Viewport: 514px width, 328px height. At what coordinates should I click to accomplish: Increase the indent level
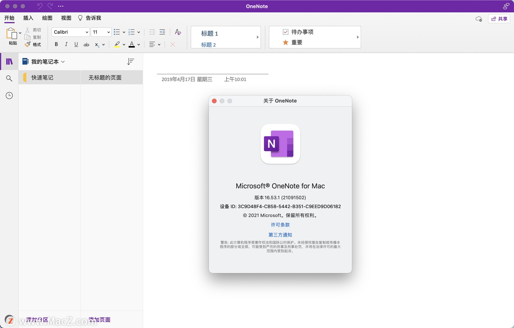[162, 32]
